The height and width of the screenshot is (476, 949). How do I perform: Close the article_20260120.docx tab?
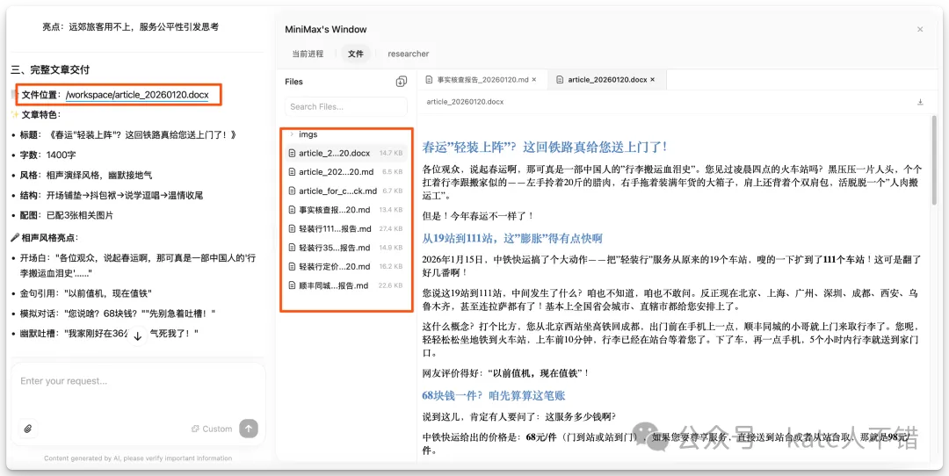pos(653,80)
